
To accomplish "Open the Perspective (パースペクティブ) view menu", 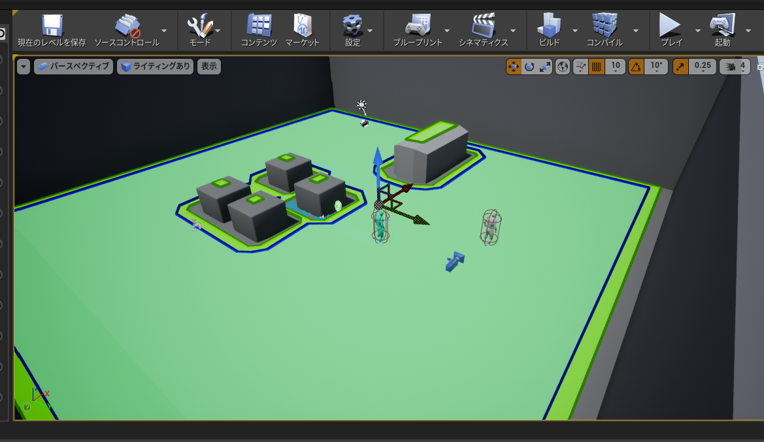I will 74,66.
